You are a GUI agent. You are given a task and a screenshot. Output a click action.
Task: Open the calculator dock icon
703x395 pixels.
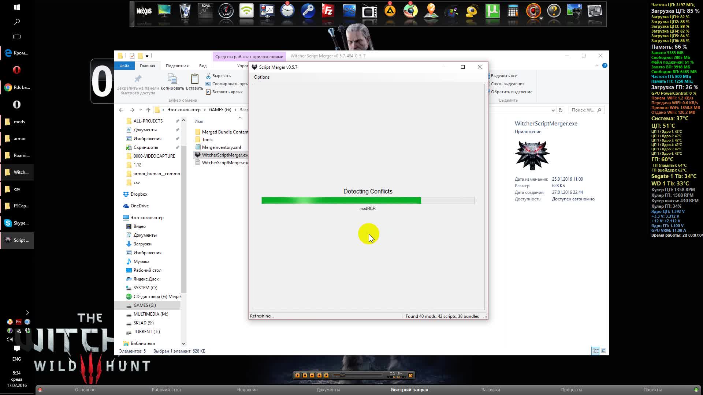[x=513, y=11]
